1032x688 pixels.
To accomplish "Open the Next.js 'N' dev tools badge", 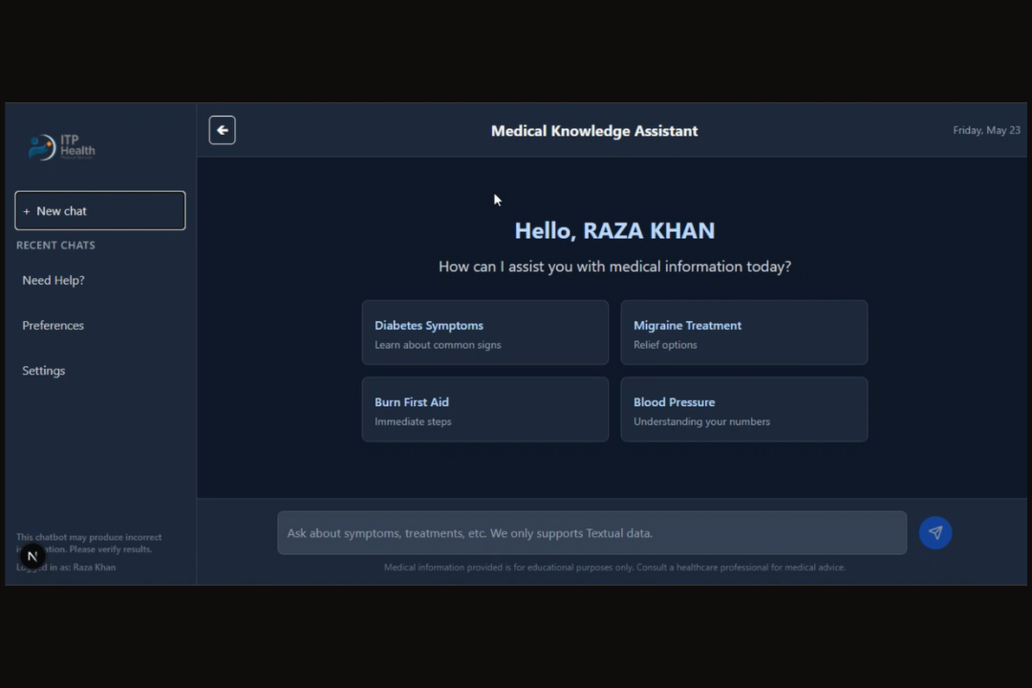I will click(x=32, y=556).
